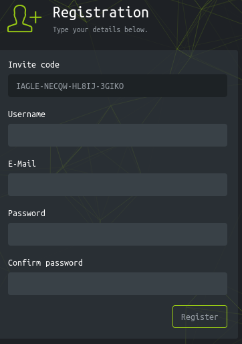Select the prefilled IAGLE-NECQW-HL8IJ-3GIKO code text

click(x=70, y=86)
